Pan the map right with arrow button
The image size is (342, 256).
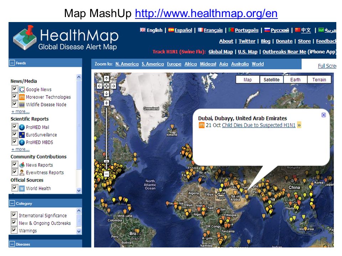click(113, 86)
